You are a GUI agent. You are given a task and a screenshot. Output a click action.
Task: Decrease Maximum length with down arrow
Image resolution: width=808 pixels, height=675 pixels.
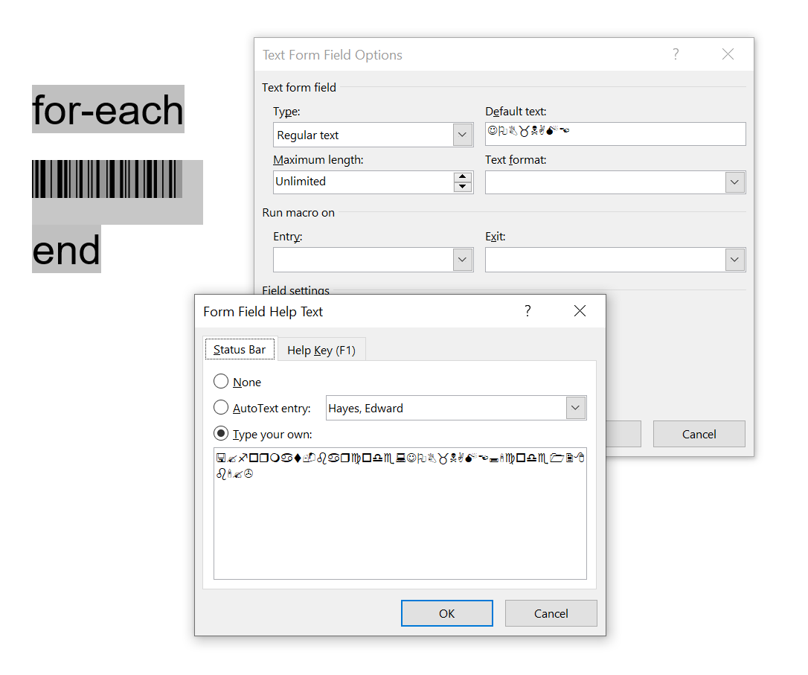(463, 187)
